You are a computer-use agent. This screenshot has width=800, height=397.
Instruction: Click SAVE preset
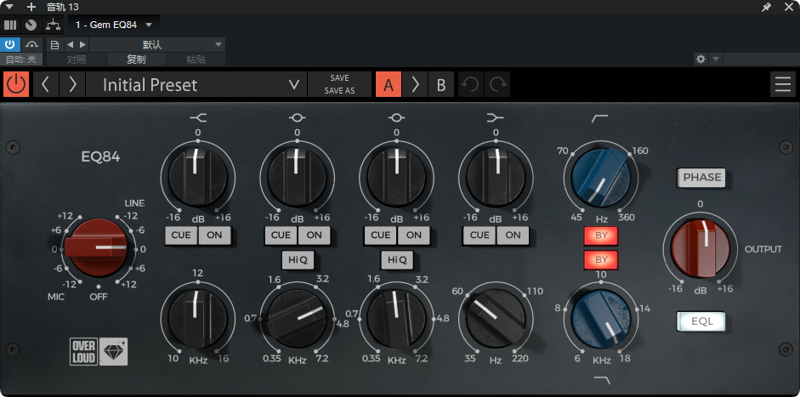point(339,78)
